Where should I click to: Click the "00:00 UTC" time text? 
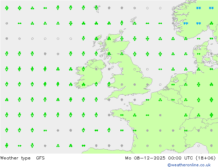click(181, 158)
